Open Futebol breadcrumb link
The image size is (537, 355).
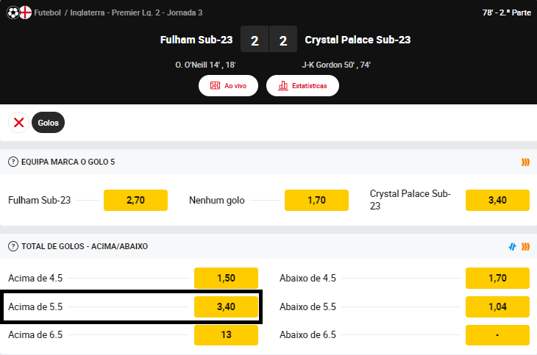[47, 12]
